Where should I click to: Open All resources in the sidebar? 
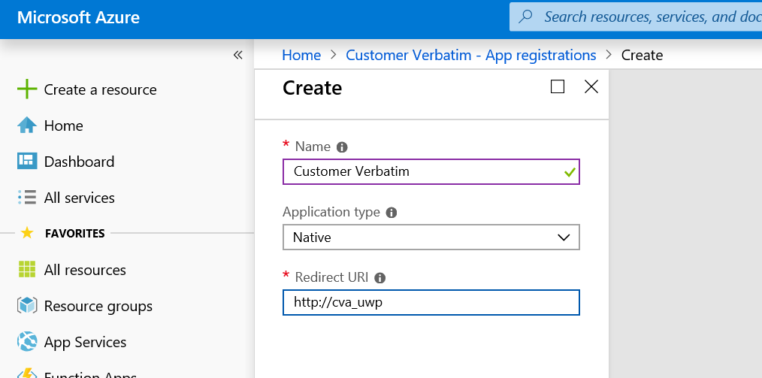click(x=85, y=270)
